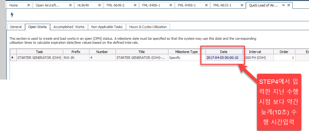This screenshot has height=131, width=309.
Task: Select the row indicator arrow for STARTER GENERATOR
Action: click(13, 58)
